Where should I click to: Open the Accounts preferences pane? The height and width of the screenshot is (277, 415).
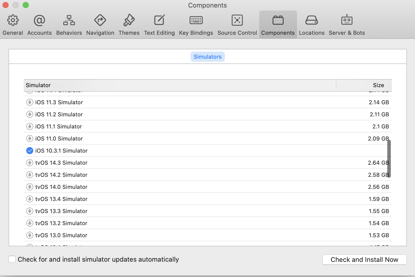tap(39, 25)
